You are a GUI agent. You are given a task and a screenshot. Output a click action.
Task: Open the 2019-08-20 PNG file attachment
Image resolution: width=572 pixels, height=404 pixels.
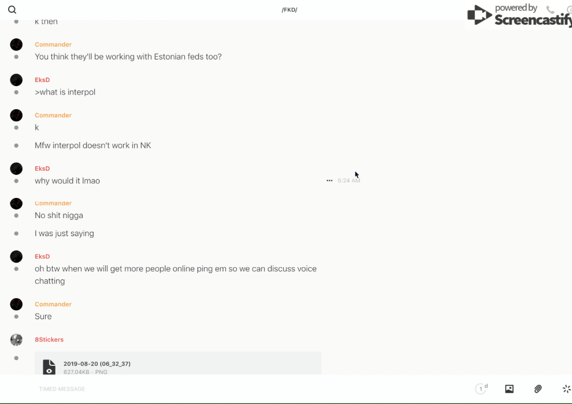tap(178, 363)
